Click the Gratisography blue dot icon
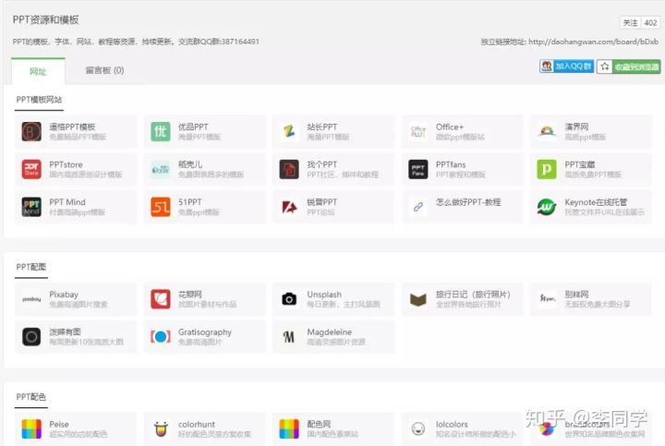The height and width of the screenshot is (446, 665). (x=161, y=337)
